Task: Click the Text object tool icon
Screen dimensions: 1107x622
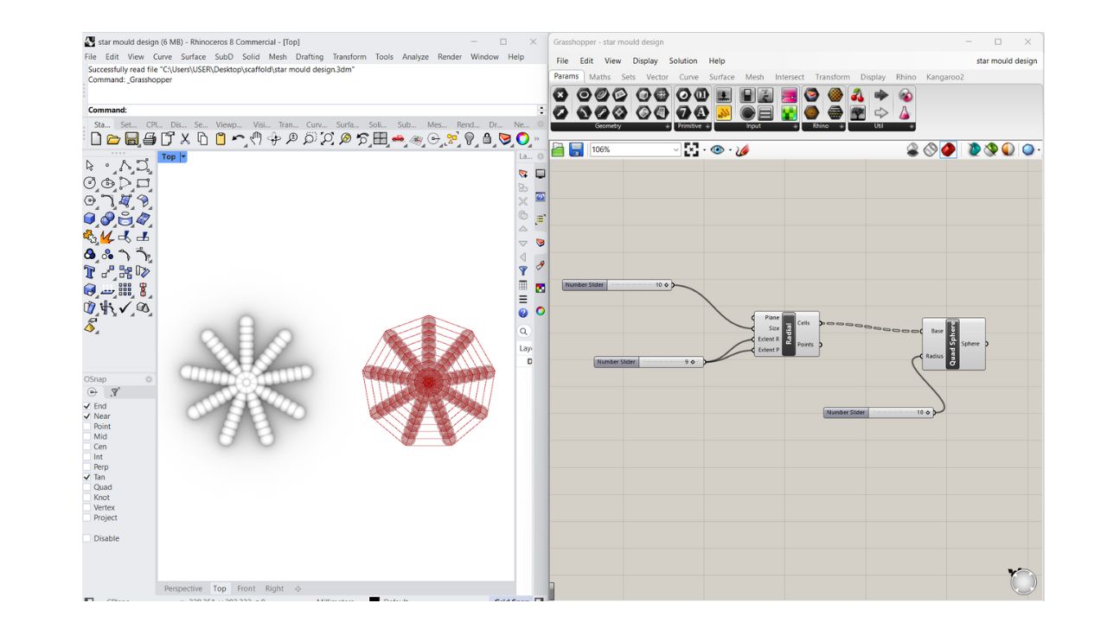Action: pyautogui.click(x=90, y=272)
